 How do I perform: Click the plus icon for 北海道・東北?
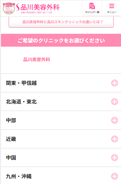click(115, 102)
